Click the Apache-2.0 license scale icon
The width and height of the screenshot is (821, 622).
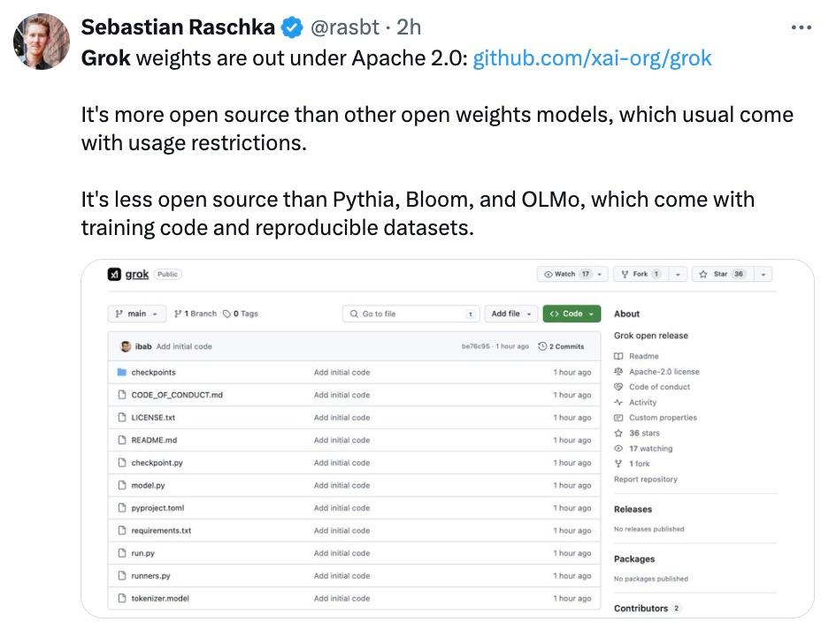(618, 372)
